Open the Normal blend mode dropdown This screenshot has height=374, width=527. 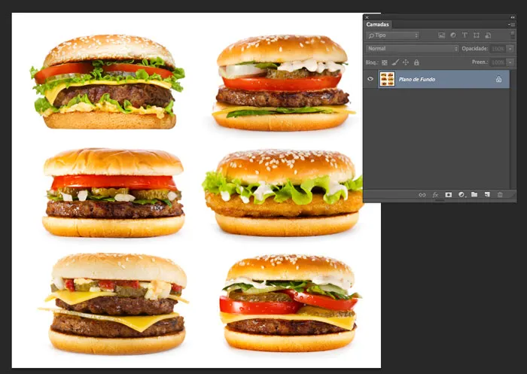(x=412, y=49)
